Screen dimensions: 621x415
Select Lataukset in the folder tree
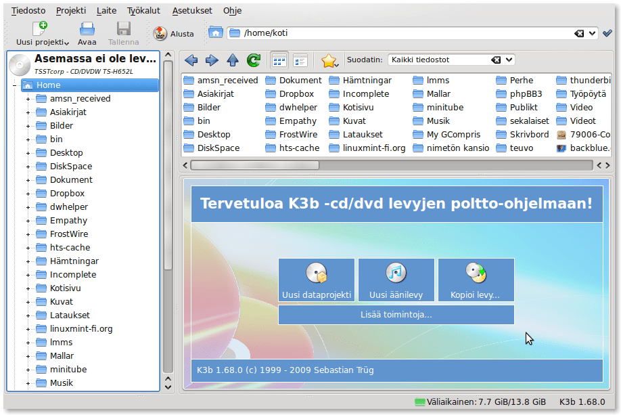(70, 315)
